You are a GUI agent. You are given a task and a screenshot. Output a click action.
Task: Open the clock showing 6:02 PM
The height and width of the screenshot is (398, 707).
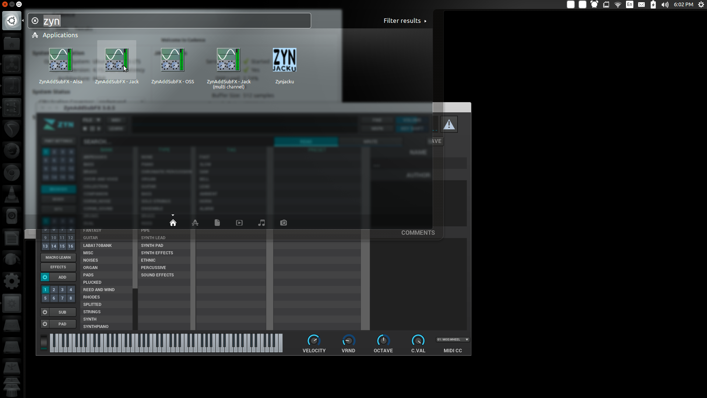point(683,4)
